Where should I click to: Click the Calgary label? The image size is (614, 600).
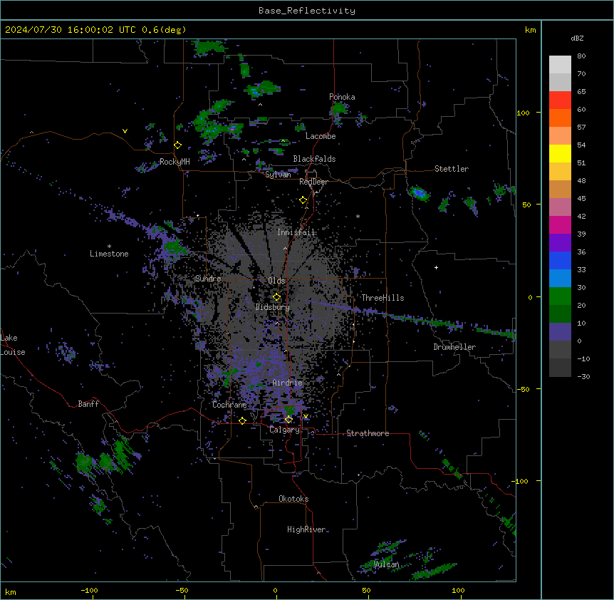(x=285, y=430)
